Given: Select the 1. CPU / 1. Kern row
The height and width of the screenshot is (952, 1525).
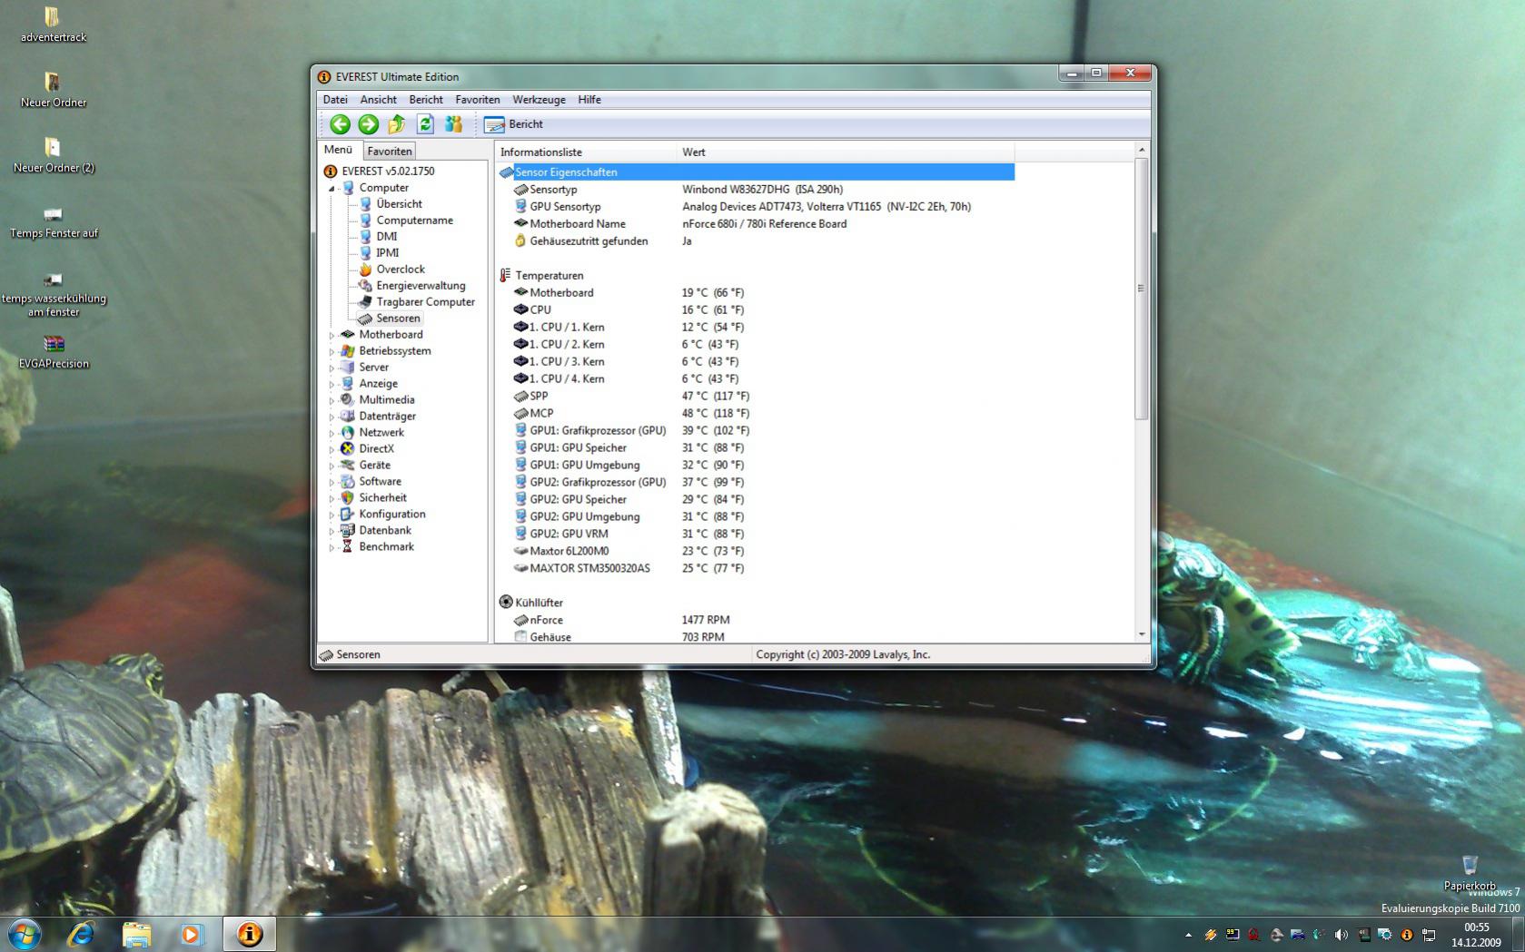Looking at the screenshot, I should (x=756, y=328).
